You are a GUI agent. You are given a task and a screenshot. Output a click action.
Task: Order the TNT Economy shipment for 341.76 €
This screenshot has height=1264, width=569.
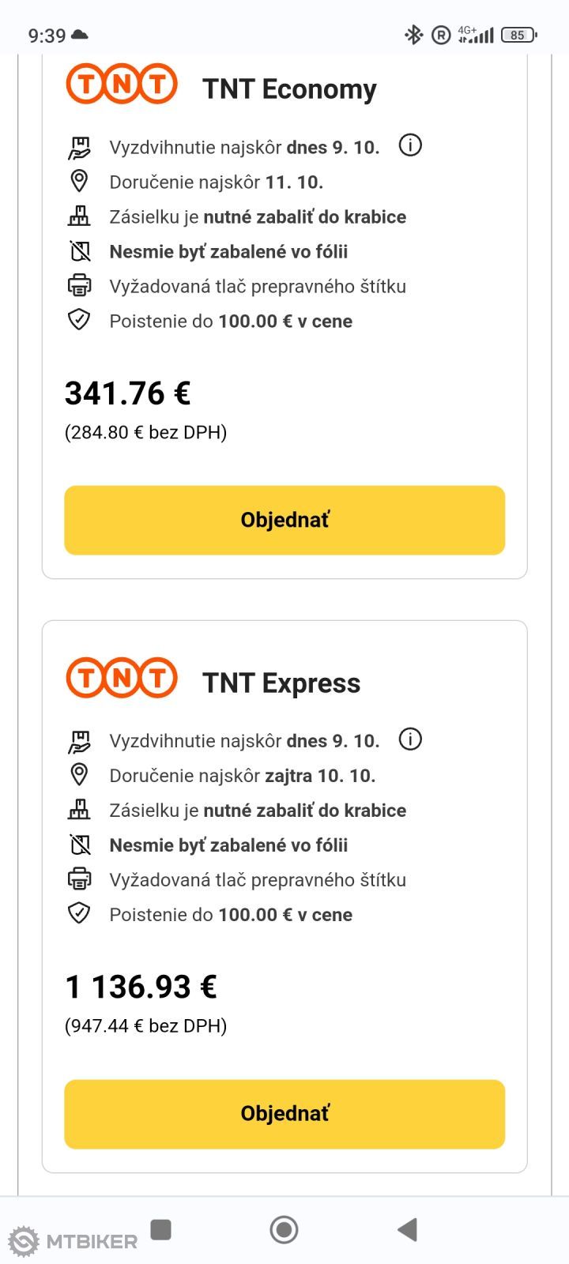(x=284, y=520)
